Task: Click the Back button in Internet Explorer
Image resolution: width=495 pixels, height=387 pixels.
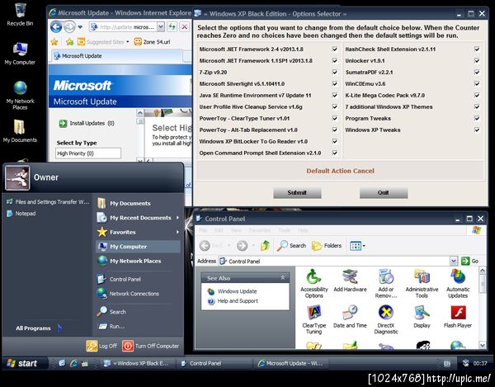Action: click(x=56, y=27)
